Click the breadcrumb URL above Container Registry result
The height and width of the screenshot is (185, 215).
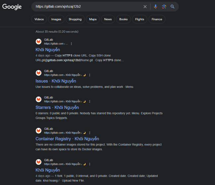click(65, 133)
